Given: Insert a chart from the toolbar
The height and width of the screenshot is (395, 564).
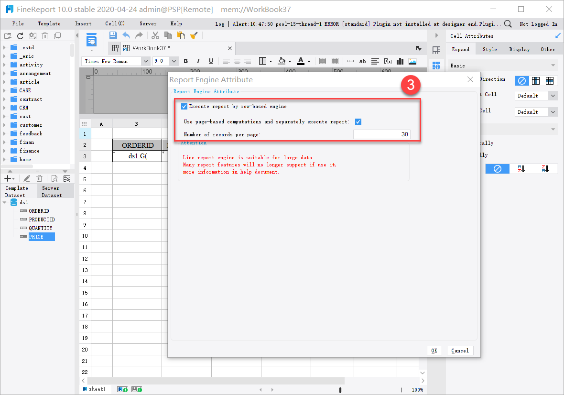Looking at the screenshot, I should [400, 61].
